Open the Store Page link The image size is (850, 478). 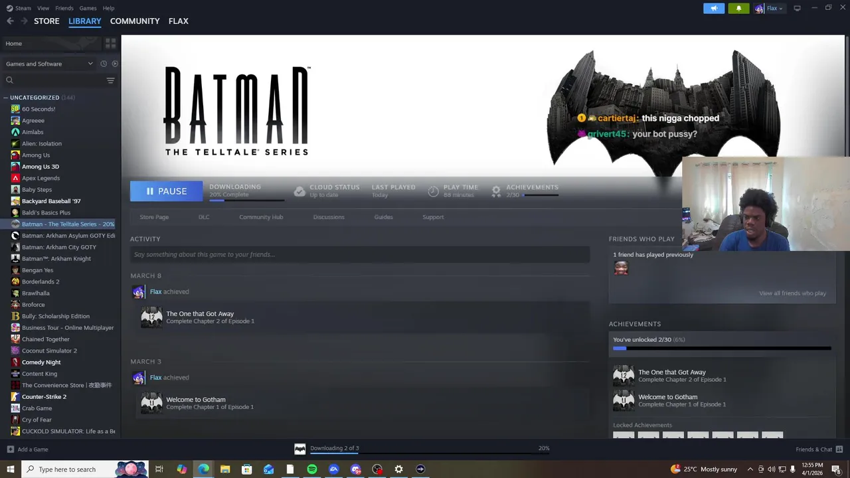[154, 217]
